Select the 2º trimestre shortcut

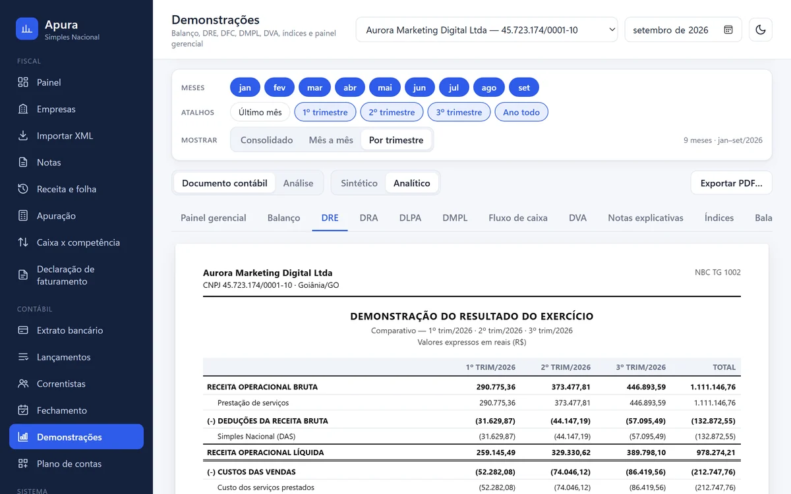tap(392, 112)
